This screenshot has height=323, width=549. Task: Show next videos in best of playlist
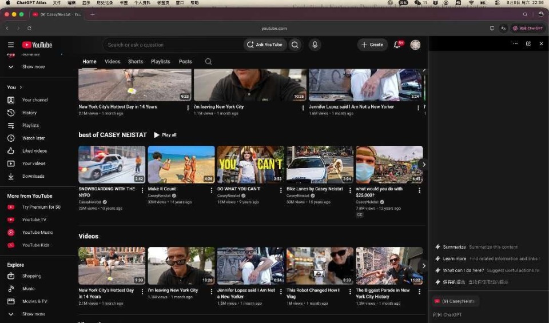click(x=424, y=165)
